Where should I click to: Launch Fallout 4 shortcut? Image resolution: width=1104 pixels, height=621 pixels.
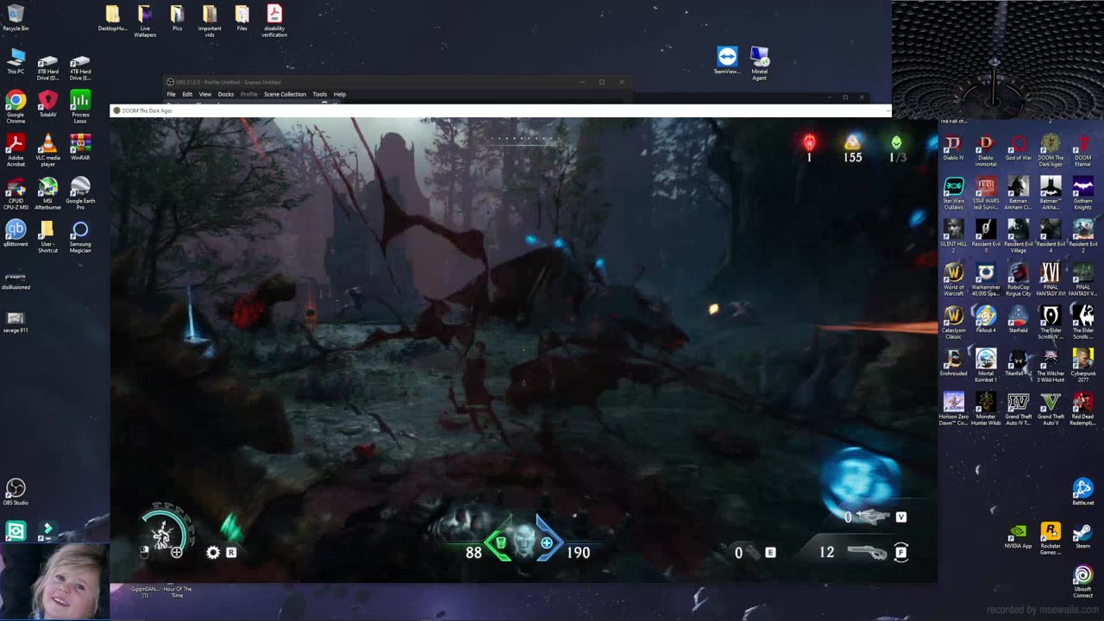click(x=986, y=320)
